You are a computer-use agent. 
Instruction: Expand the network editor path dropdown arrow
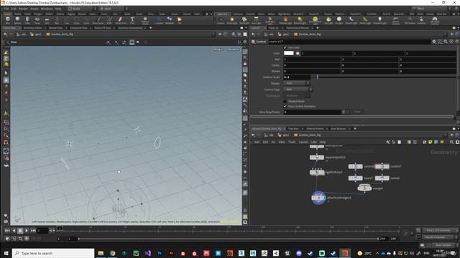tap(446, 135)
